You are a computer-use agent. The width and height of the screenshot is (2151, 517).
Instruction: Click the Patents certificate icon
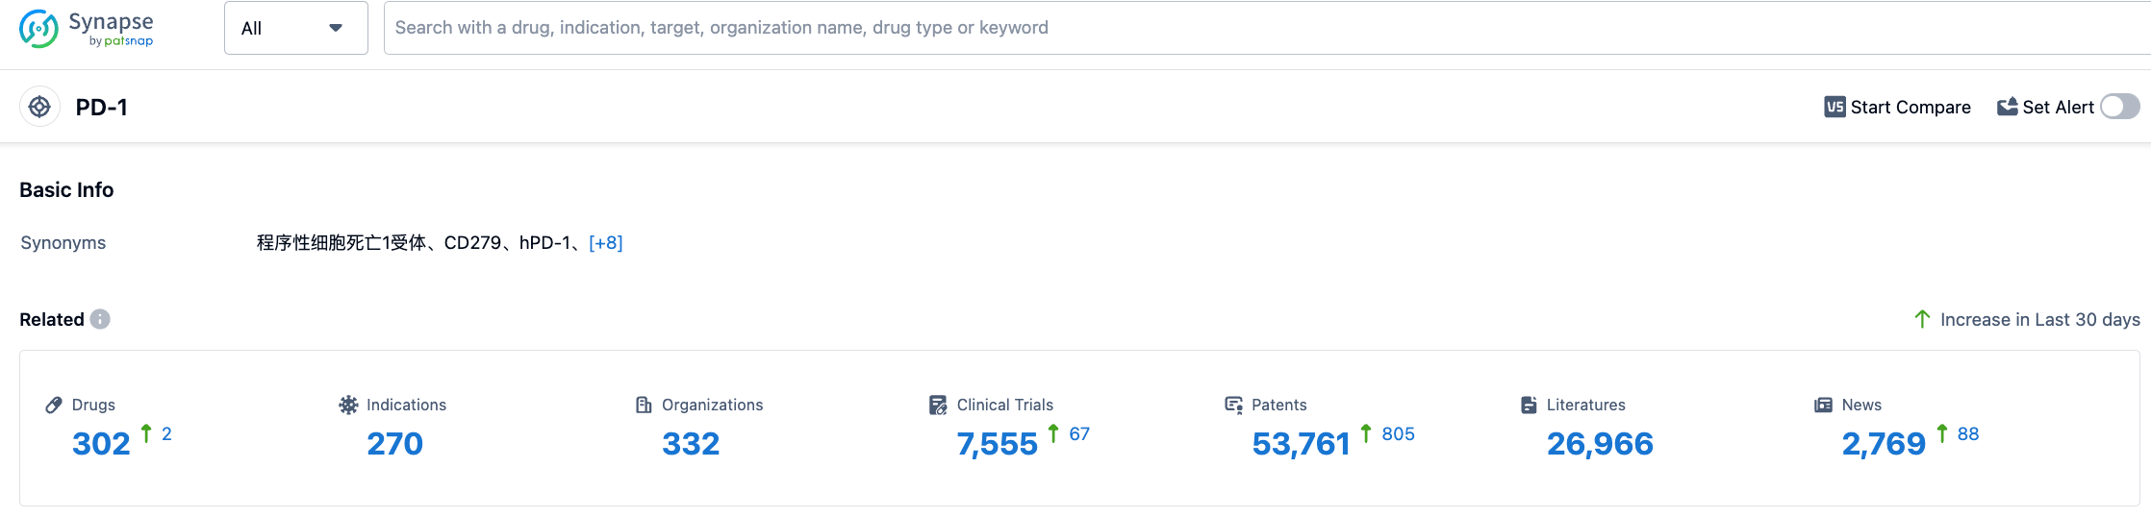(x=1233, y=405)
